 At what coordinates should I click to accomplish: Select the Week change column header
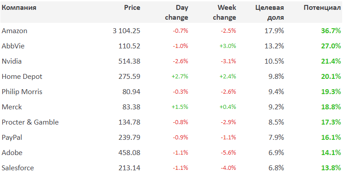tap(224, 13)
